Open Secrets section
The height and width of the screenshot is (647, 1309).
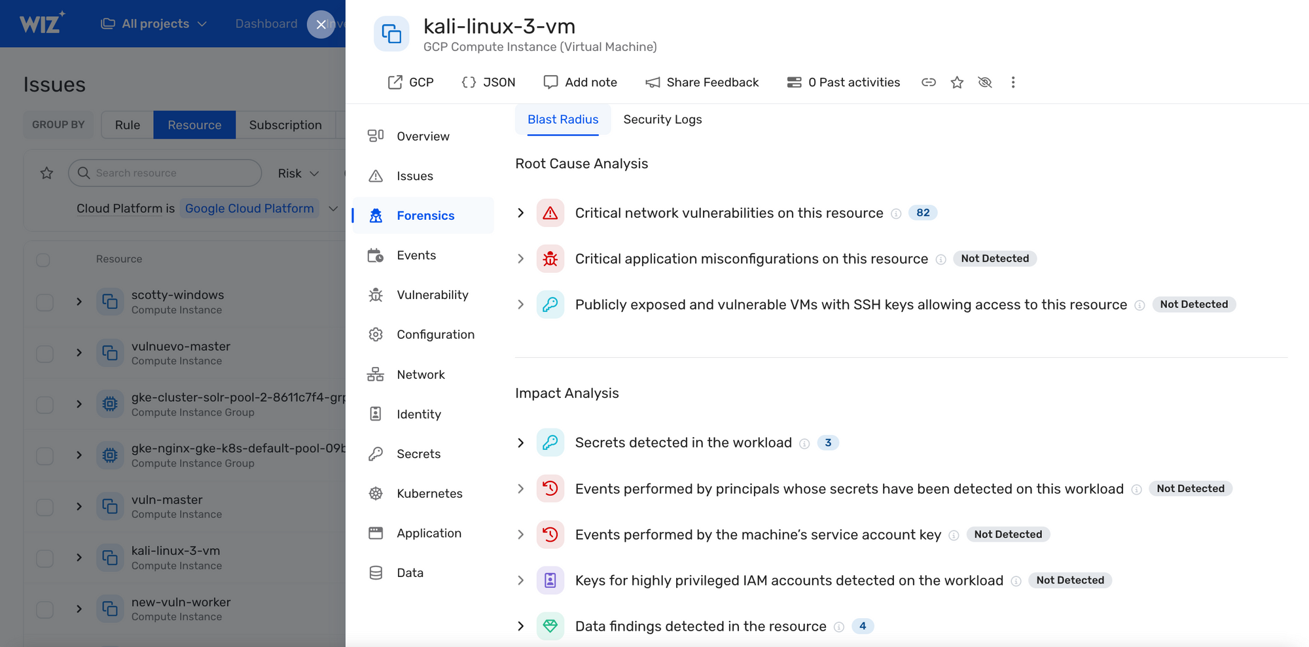tap(423, 453)
